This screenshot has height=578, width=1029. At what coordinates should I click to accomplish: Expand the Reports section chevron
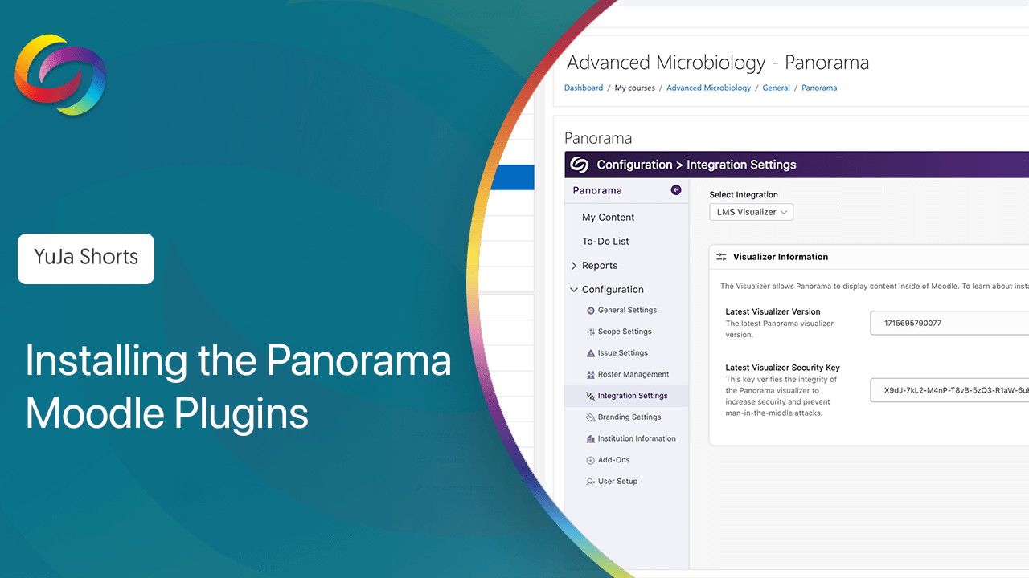click(574, 266)
